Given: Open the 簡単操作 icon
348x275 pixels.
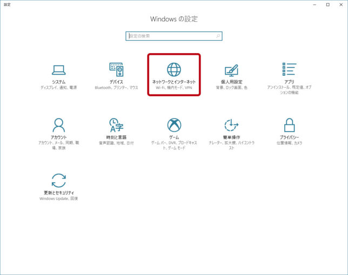Looking at the screenshot, I should tap(231, 125).
